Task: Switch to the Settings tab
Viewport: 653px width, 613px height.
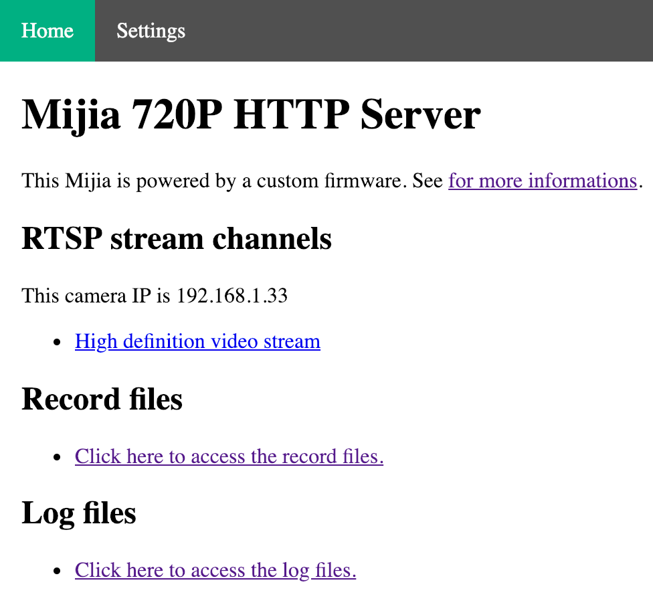Action: pyautogui.click(x=151, y=31)
